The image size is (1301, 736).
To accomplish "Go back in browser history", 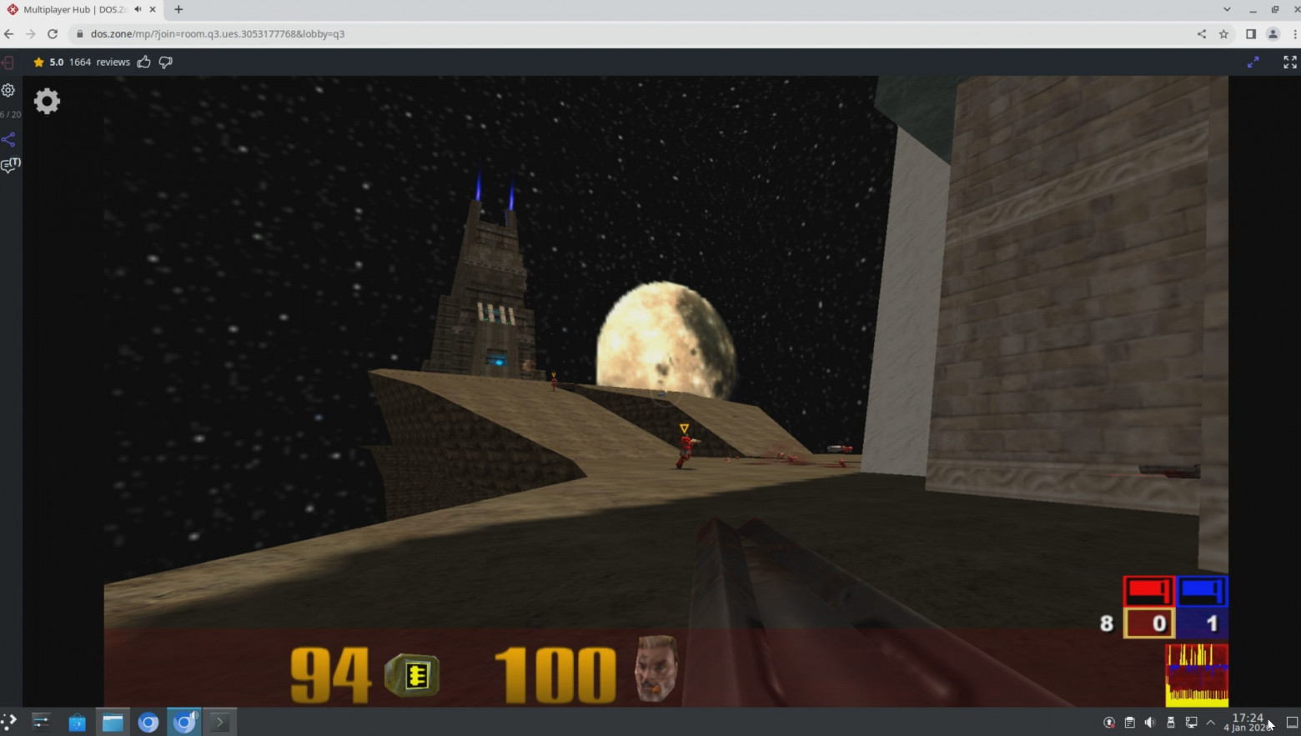I will click(x=9, y=34).
